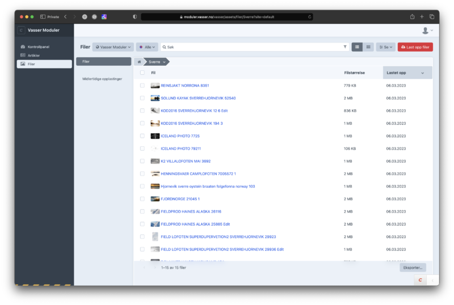Go to Artikler in the sidebar
This screenshot has height=305, width=454.
click(x=33, y=55)
